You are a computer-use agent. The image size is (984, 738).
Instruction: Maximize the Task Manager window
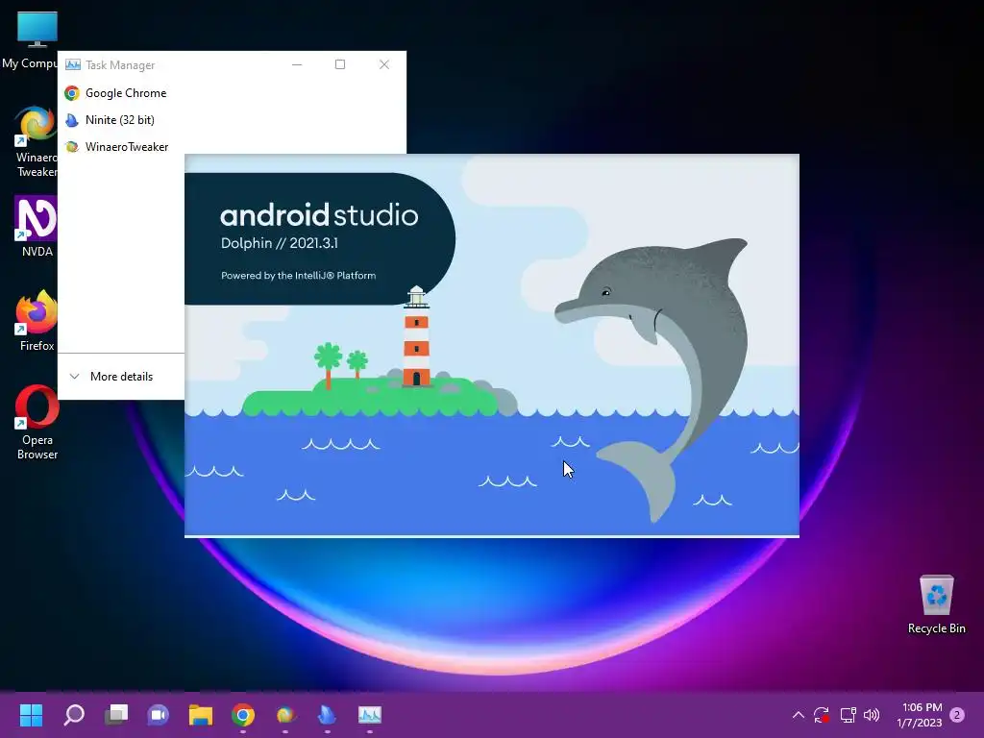[340, 64]
